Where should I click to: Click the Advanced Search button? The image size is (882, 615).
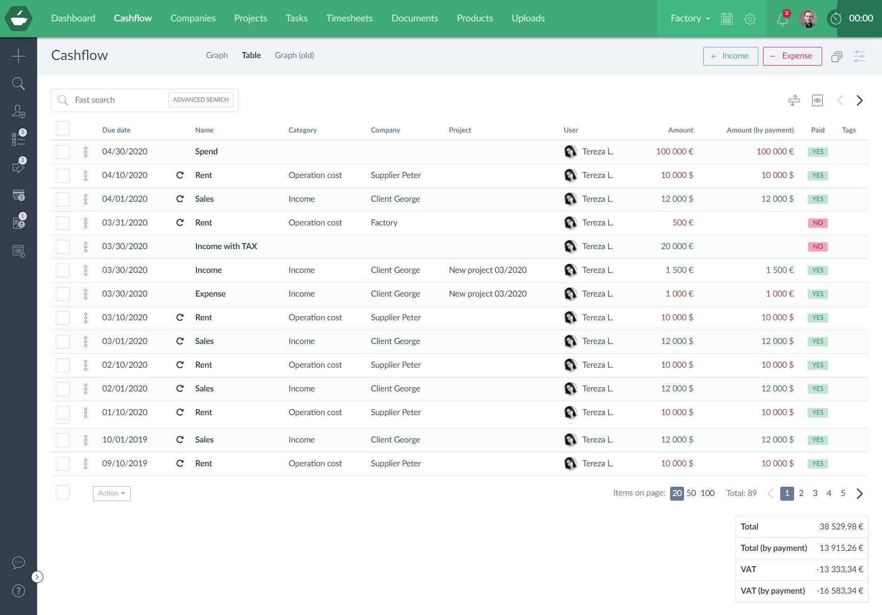(201, 100)
